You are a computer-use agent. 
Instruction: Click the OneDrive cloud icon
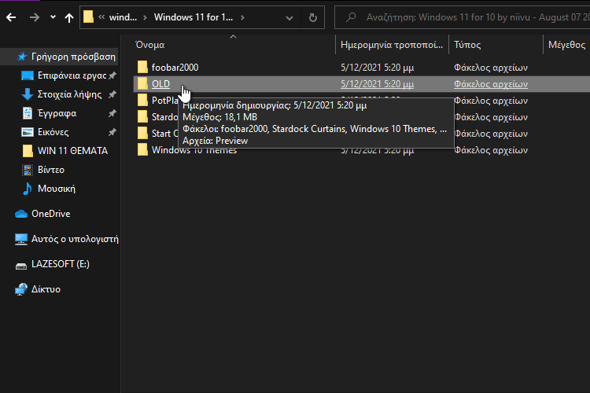coord(21,214)
